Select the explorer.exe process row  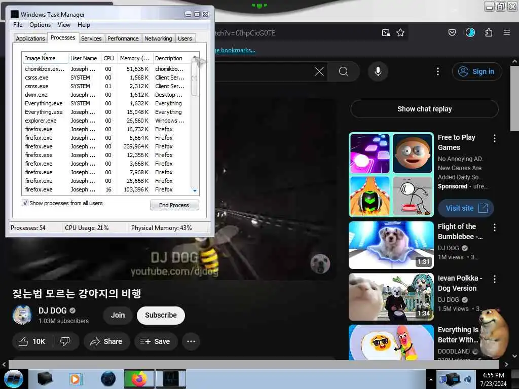point(105,121)
